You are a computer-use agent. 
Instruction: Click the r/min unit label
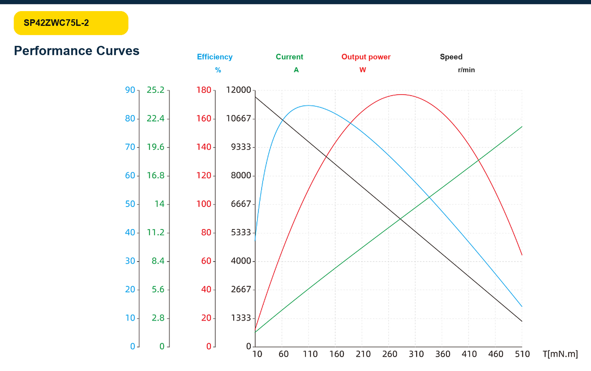[466, 70]
